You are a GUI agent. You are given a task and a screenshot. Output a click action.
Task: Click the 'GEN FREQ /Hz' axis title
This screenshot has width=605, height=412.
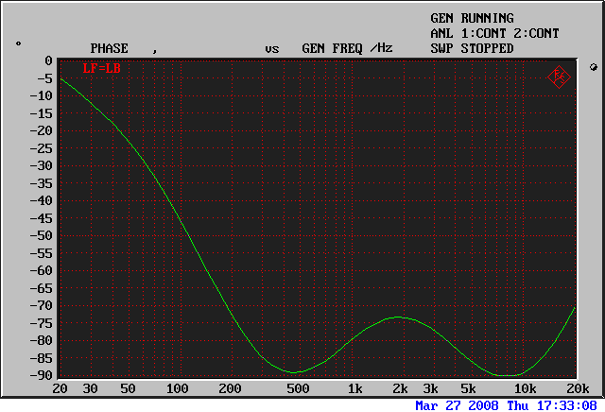(x=347, y=48)
